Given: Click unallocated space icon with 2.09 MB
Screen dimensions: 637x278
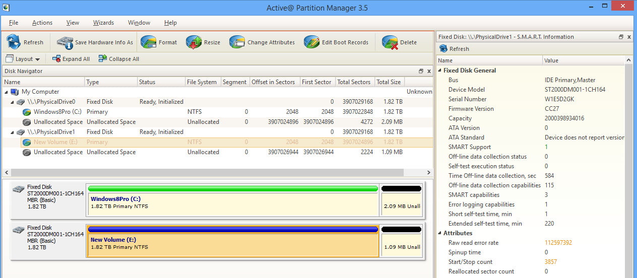Looking at the screenshot, I should pyautogui.click(x=27, y=122).
